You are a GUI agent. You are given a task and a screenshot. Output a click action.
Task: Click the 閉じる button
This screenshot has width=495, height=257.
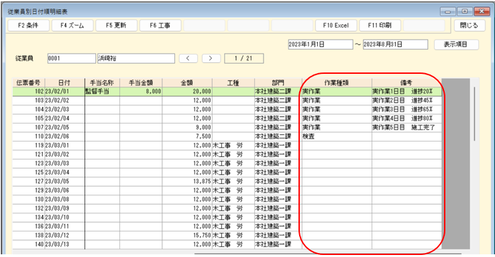[469, 25]
